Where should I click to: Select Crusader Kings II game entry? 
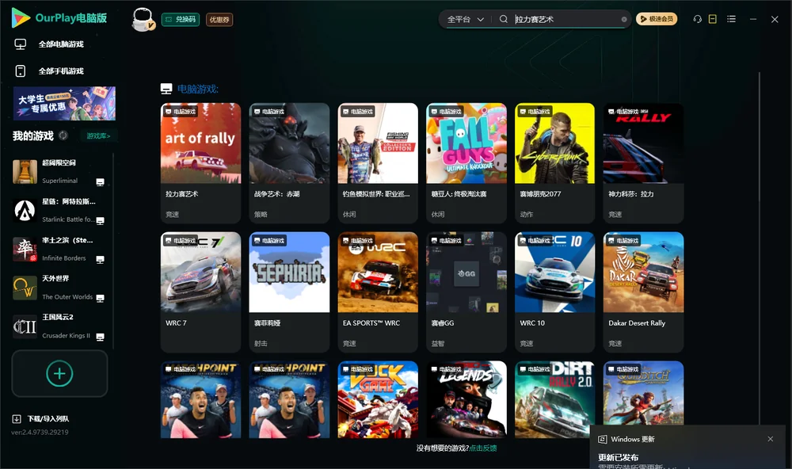pyautogui.click(x=59, y=326)
